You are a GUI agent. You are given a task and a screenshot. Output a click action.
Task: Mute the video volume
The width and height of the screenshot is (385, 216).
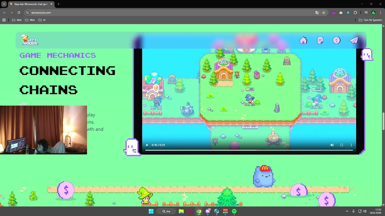coord(332,145)
